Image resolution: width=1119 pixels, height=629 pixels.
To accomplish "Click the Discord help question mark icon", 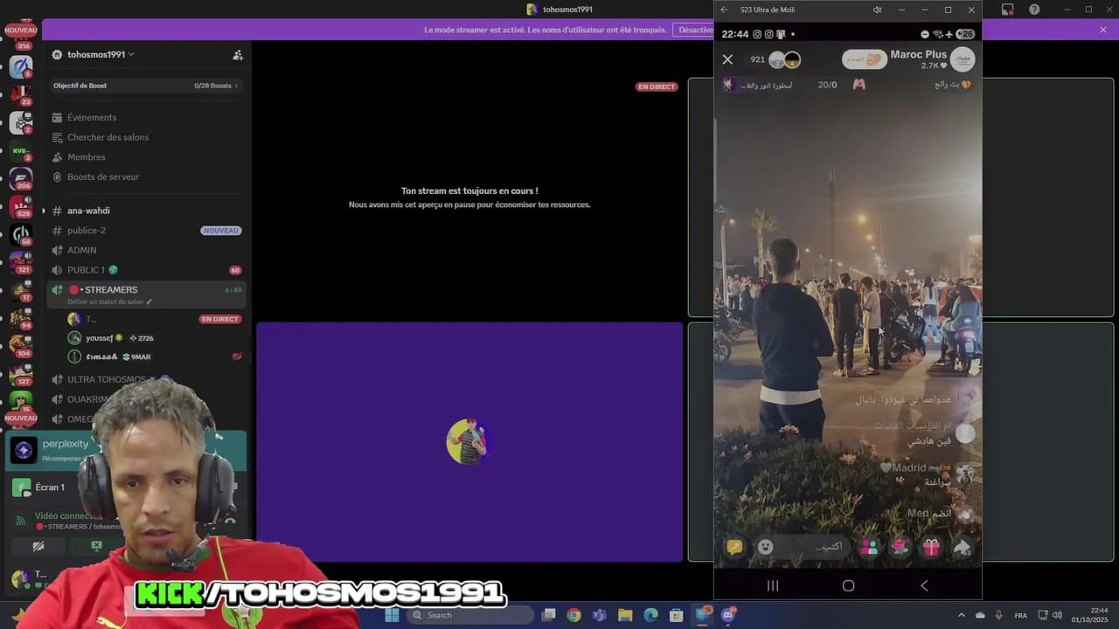I will tap(1035, 10).
